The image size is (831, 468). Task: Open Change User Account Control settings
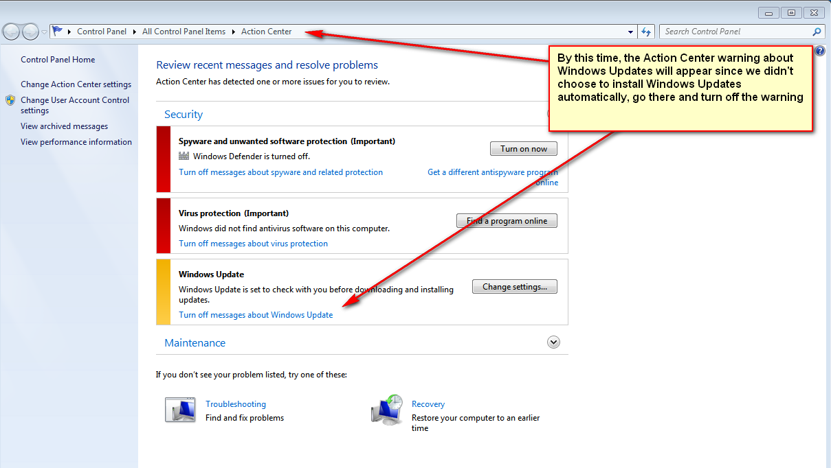75,105
